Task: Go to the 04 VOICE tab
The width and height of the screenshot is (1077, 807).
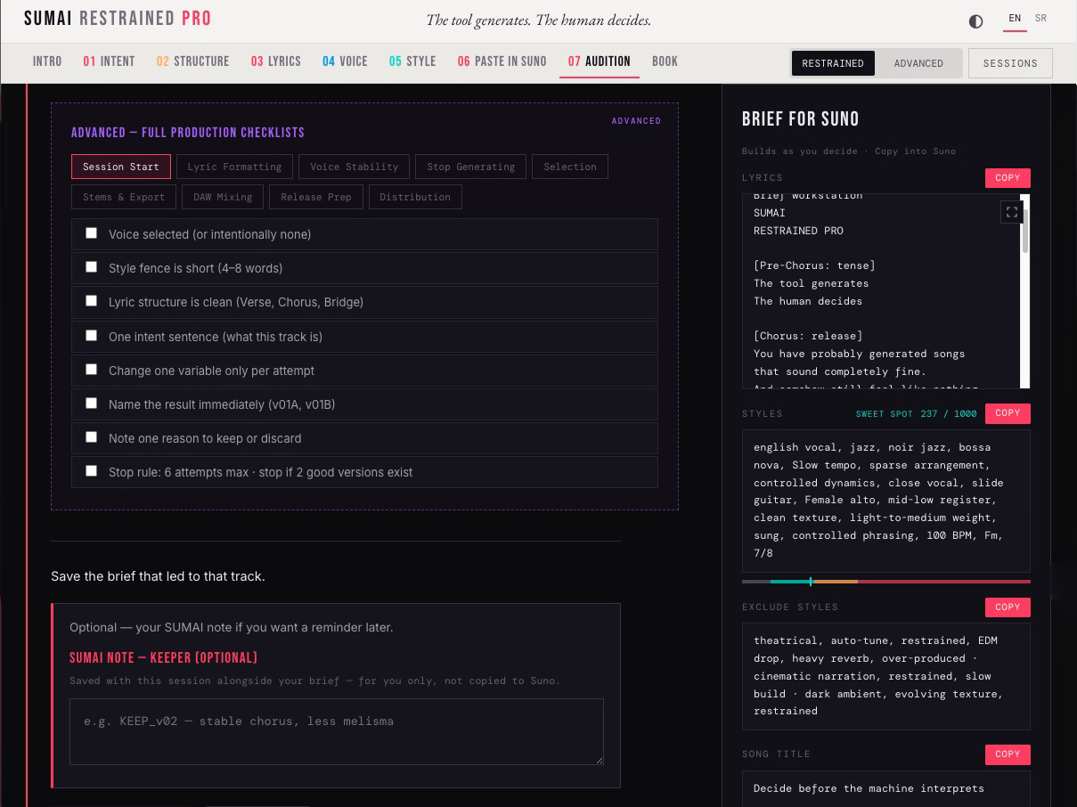Action: [345, 61]
